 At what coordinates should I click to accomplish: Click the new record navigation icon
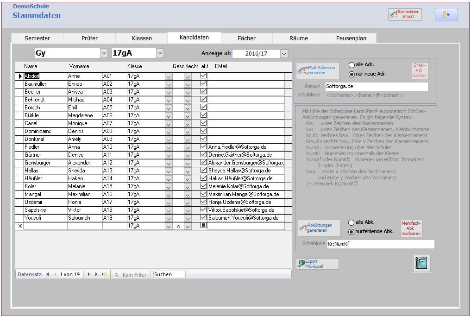[105, 274]
